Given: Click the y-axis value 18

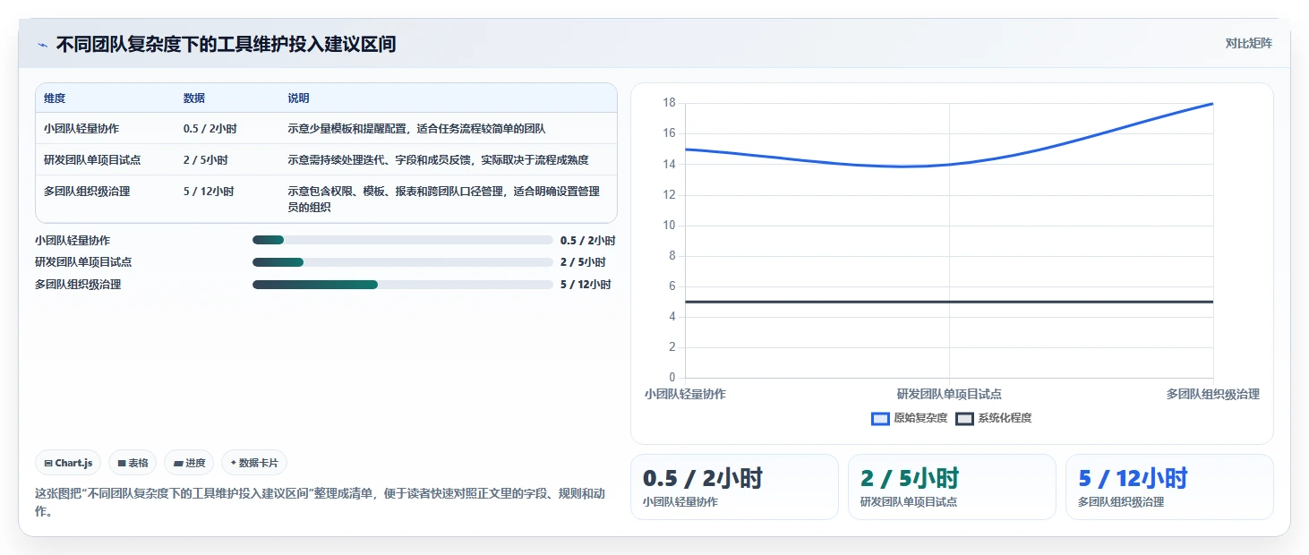Looking at the screenshot, I should (x=669, y=103).
